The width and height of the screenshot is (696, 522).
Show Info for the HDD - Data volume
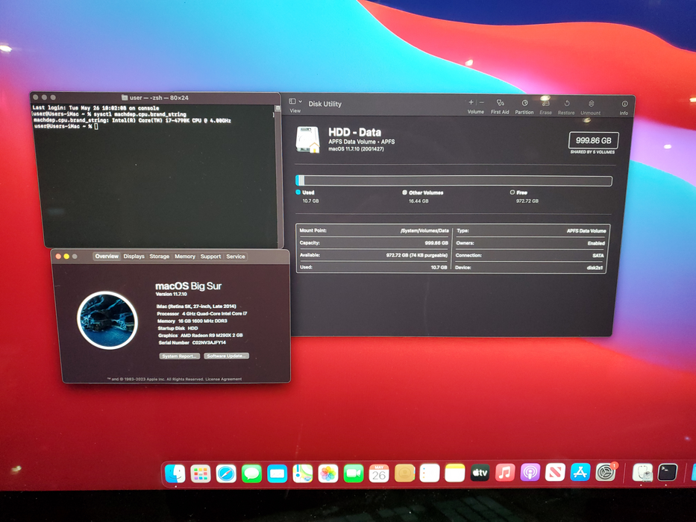[624, 104]
